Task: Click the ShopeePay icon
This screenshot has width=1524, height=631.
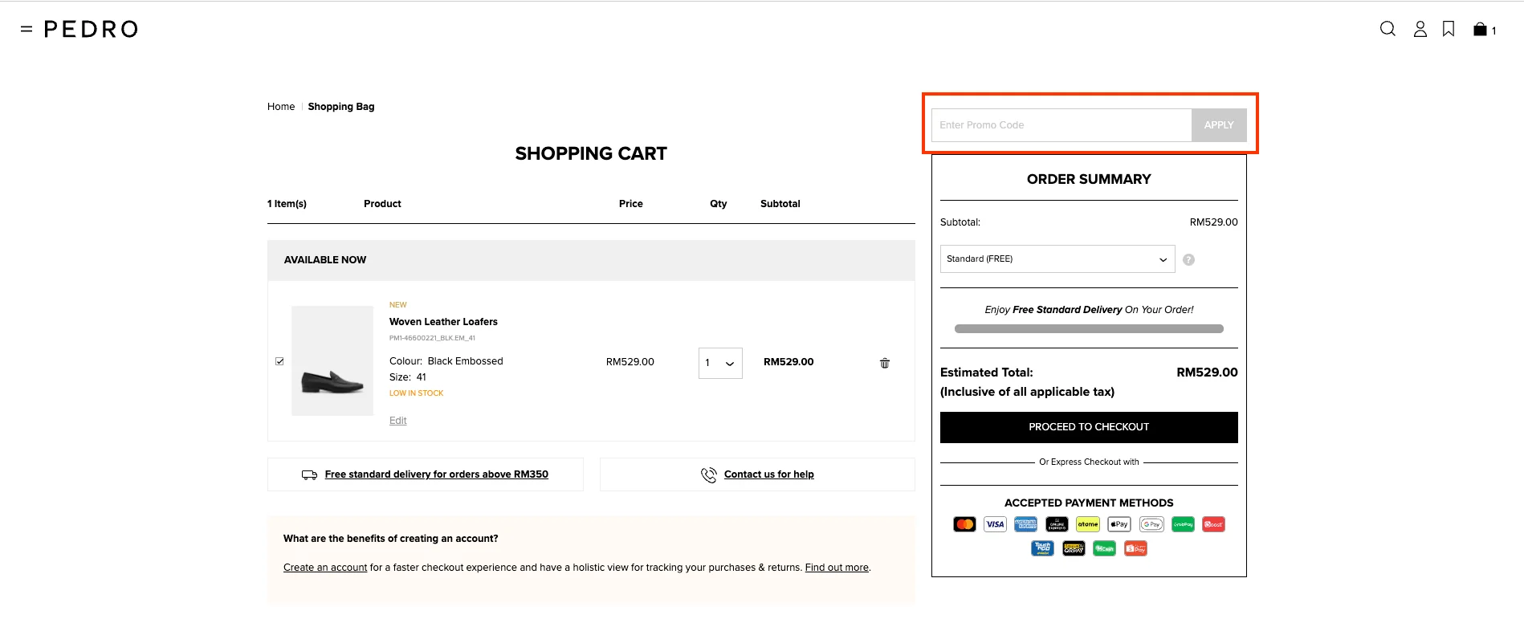Action: 1135,548
